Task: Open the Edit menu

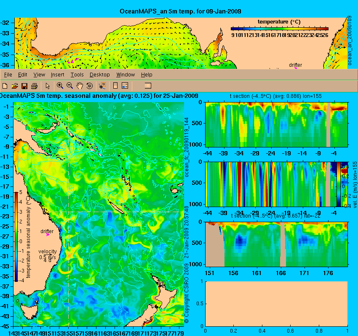Action: pyautogui.click(x=23, y=75)
